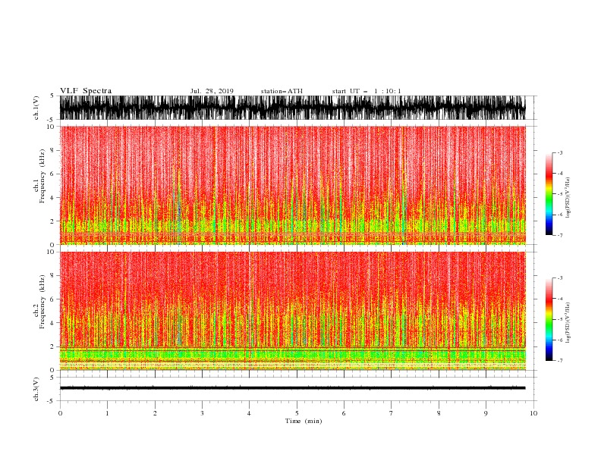Click inside the ch.1 spectrogram panel
The image size is (601, 464).
pyautogui.click(x=292, y=185)
